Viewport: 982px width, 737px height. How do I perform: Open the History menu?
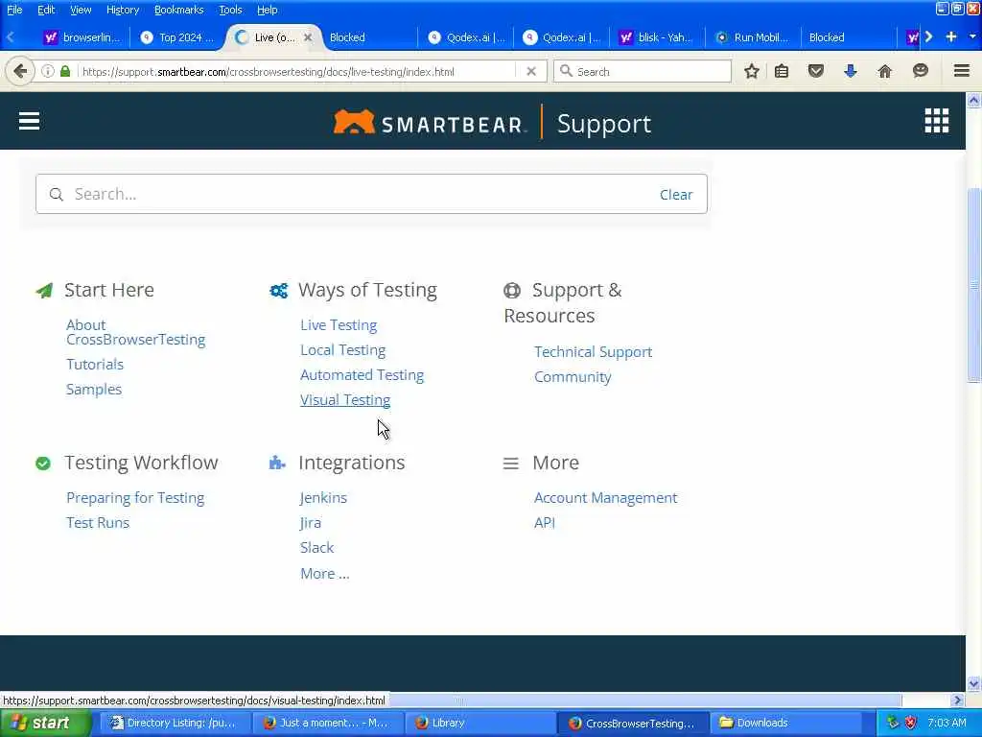point(123,10)
